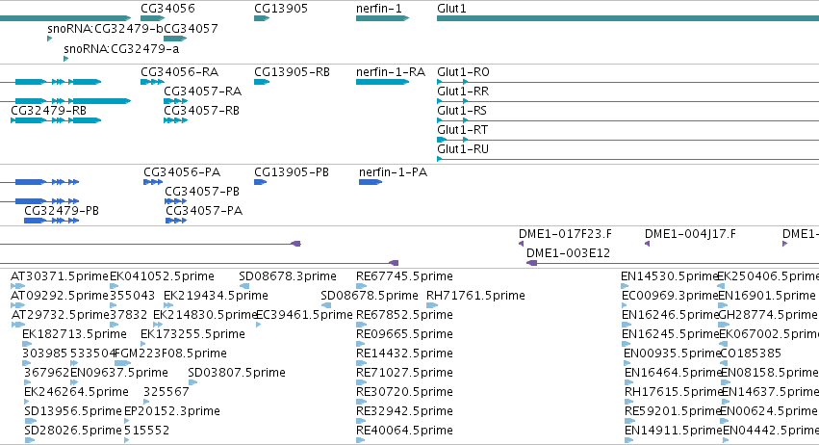The height and width of the screenshot is (445, 819).
Task: Click the DME1-017F23.F feature
Action: tap(565, 234)
